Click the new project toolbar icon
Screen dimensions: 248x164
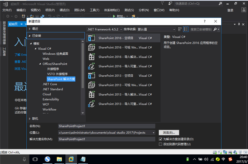click(x=24, y=16)
